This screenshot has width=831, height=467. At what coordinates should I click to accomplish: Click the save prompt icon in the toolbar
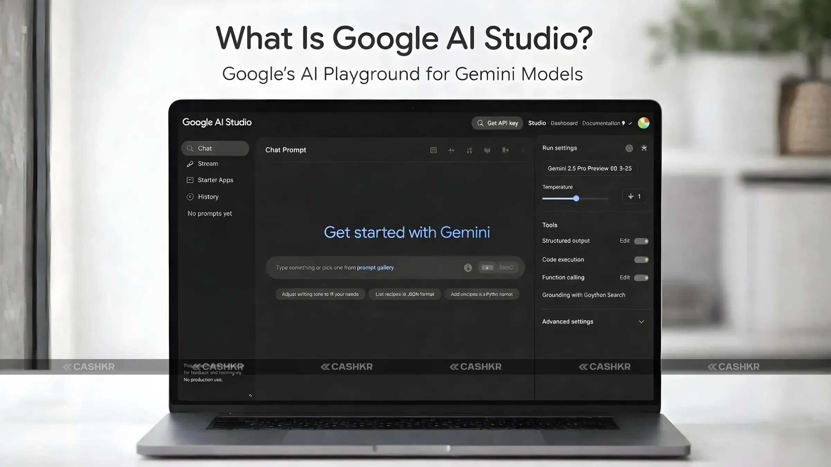coord(487,150)
